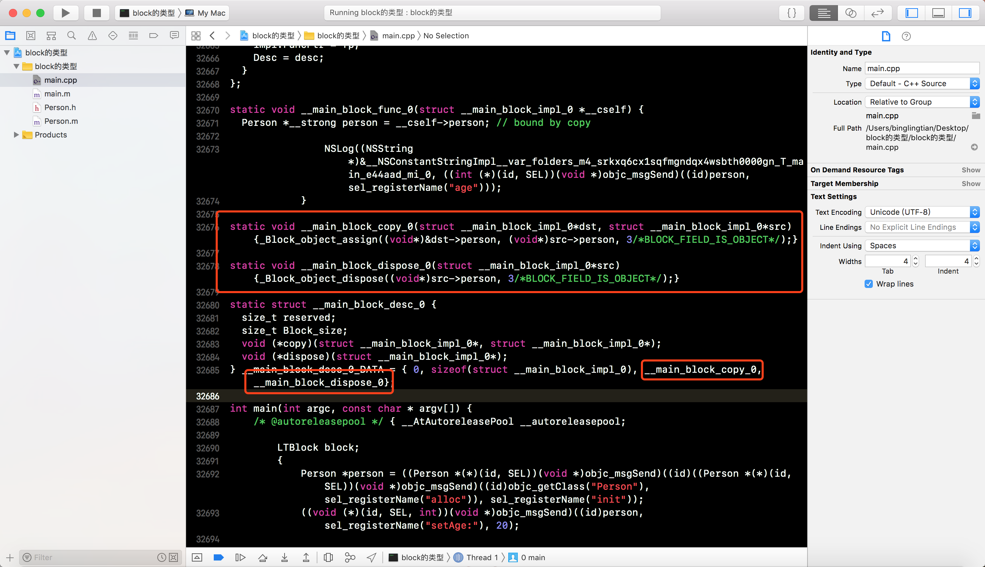
Task: Expand the Products folder
Action: 16,135
